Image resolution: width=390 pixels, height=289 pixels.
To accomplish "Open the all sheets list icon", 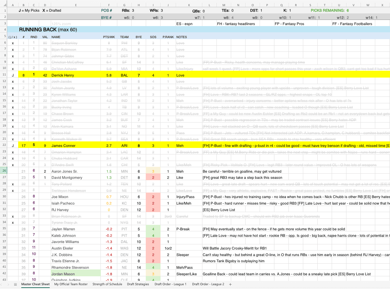I will coord(15,284).
